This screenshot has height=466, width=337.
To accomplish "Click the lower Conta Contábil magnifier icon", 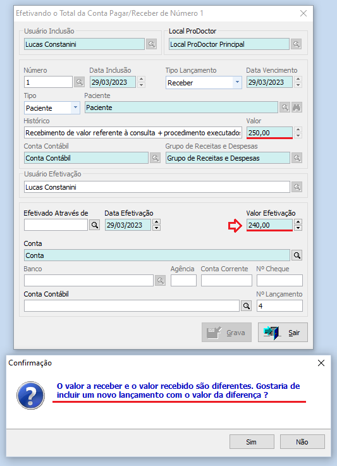I will (246, 306).
